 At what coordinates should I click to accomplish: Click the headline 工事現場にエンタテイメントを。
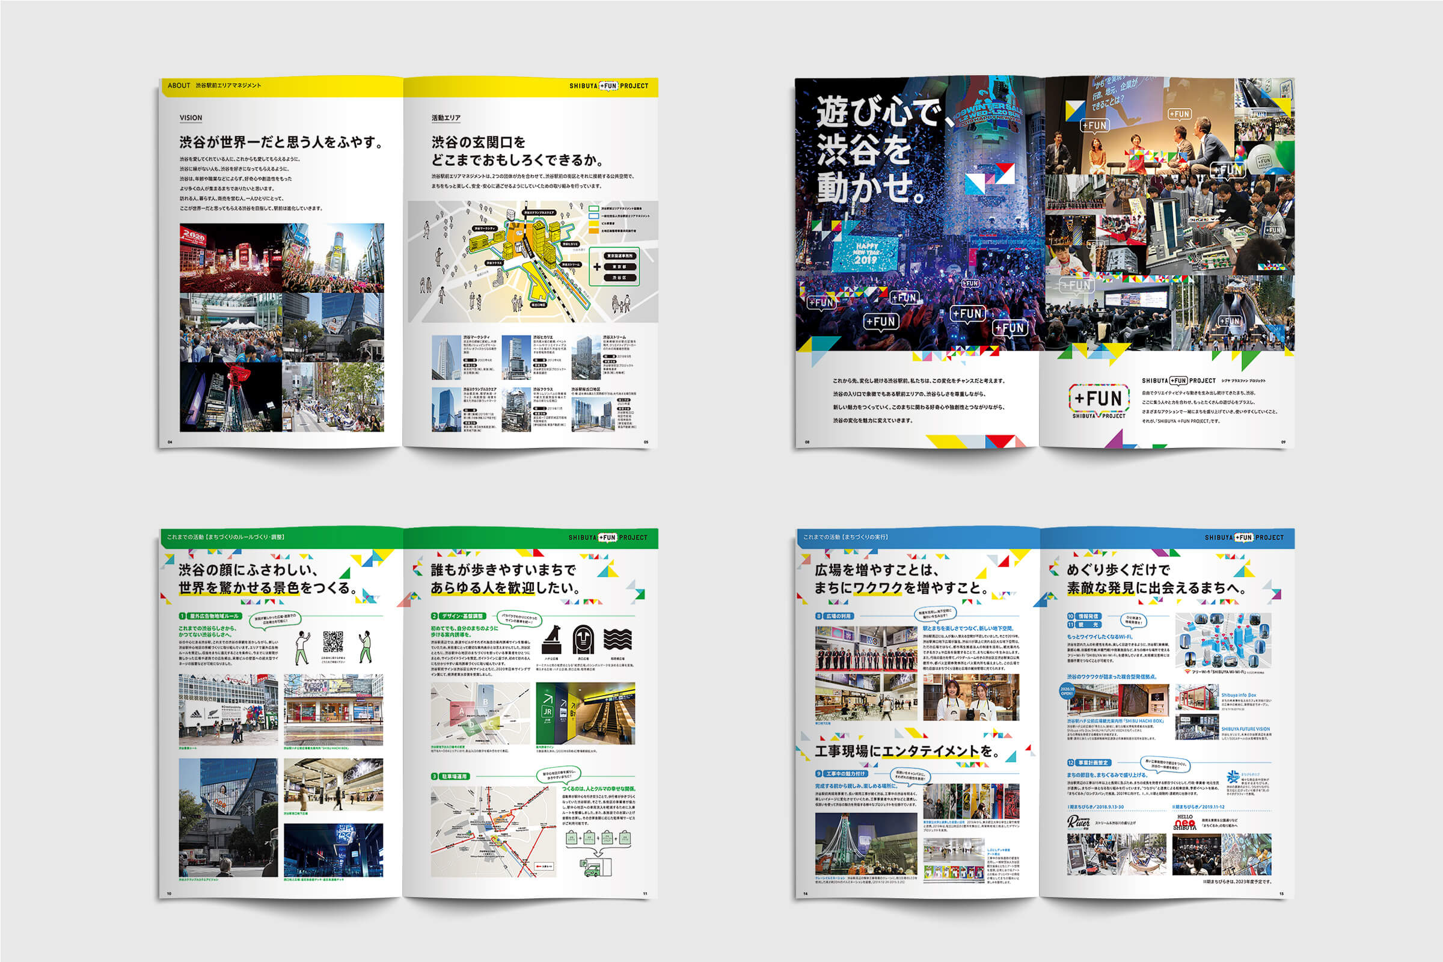(x=907, y=750)
